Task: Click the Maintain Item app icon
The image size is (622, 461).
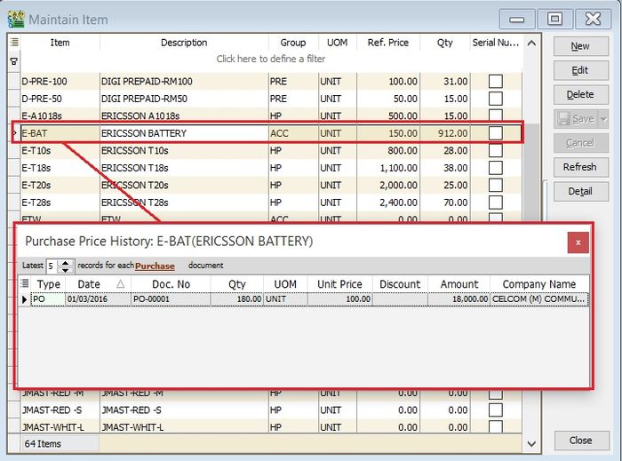Action: 15,19
